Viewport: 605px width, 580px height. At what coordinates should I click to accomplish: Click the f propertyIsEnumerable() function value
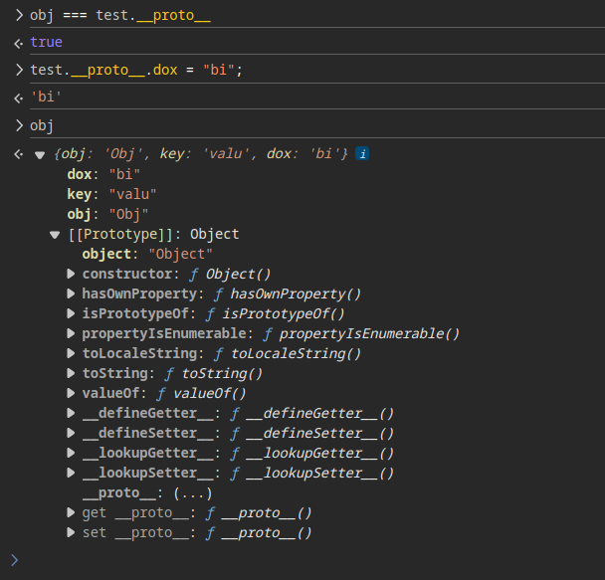pyautogui.click(x=361, y=333)
